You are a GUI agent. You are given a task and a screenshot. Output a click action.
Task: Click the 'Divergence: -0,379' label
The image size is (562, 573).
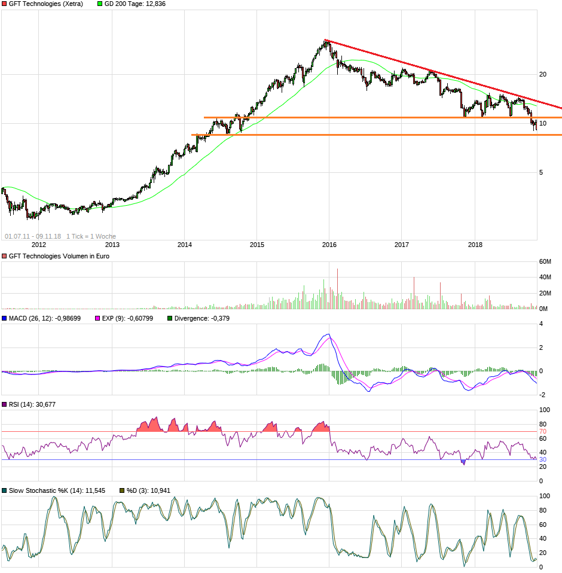click(202, 319)
